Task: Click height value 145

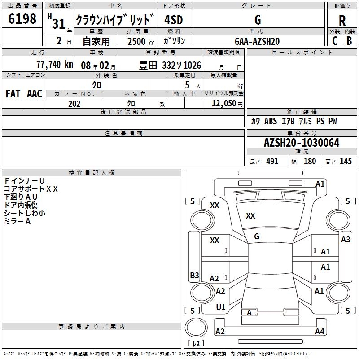Action: click(346, 161)
